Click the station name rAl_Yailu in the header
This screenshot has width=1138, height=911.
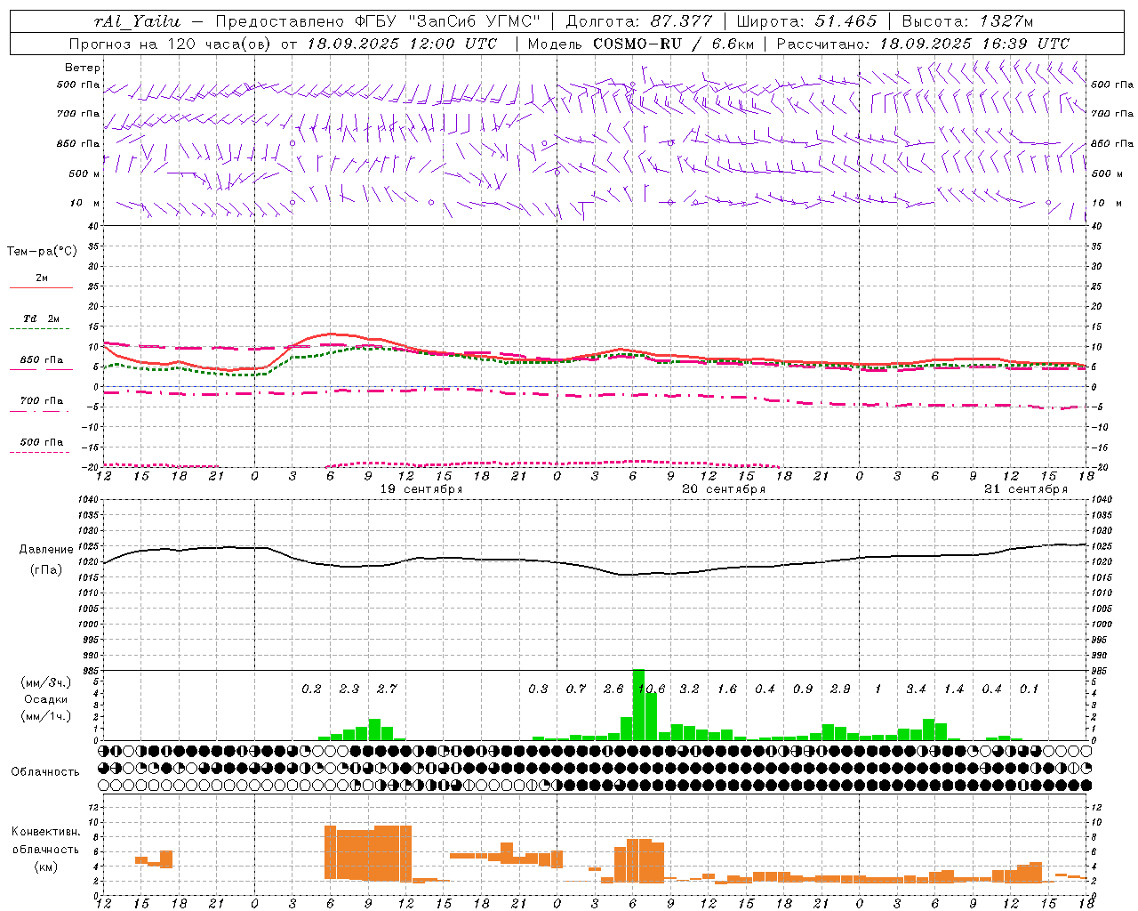click(x=138, y=21)
